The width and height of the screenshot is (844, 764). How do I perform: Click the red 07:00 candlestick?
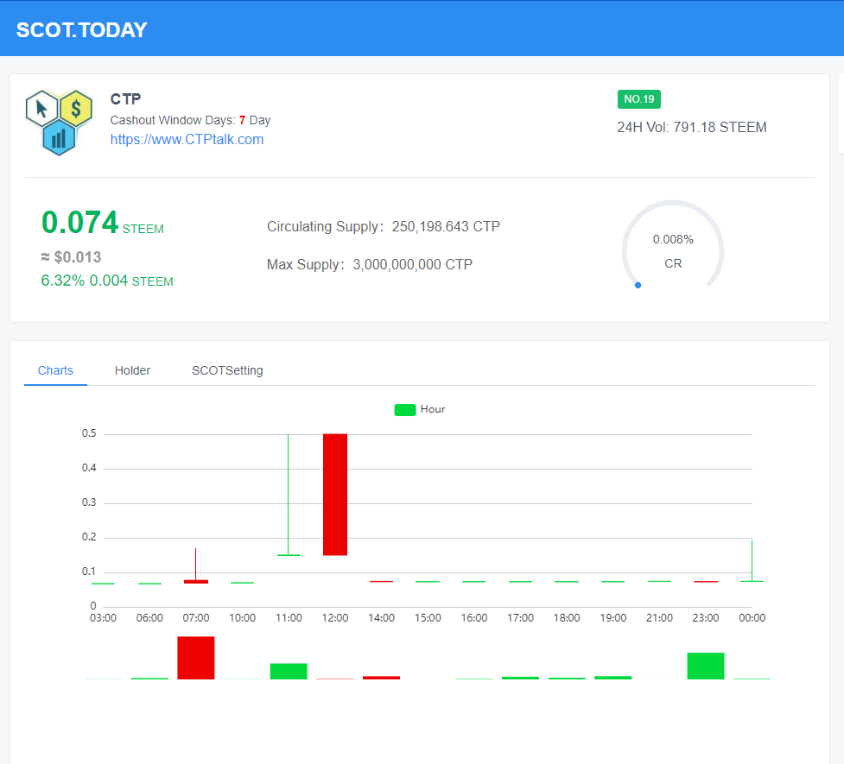click(196, 566)
